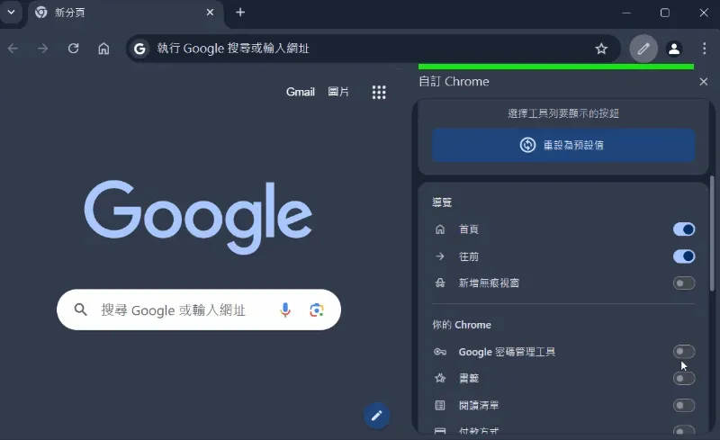Enable the 新增無痕視窗 toggle
This screenshot has height=440, width=720.
684,283
